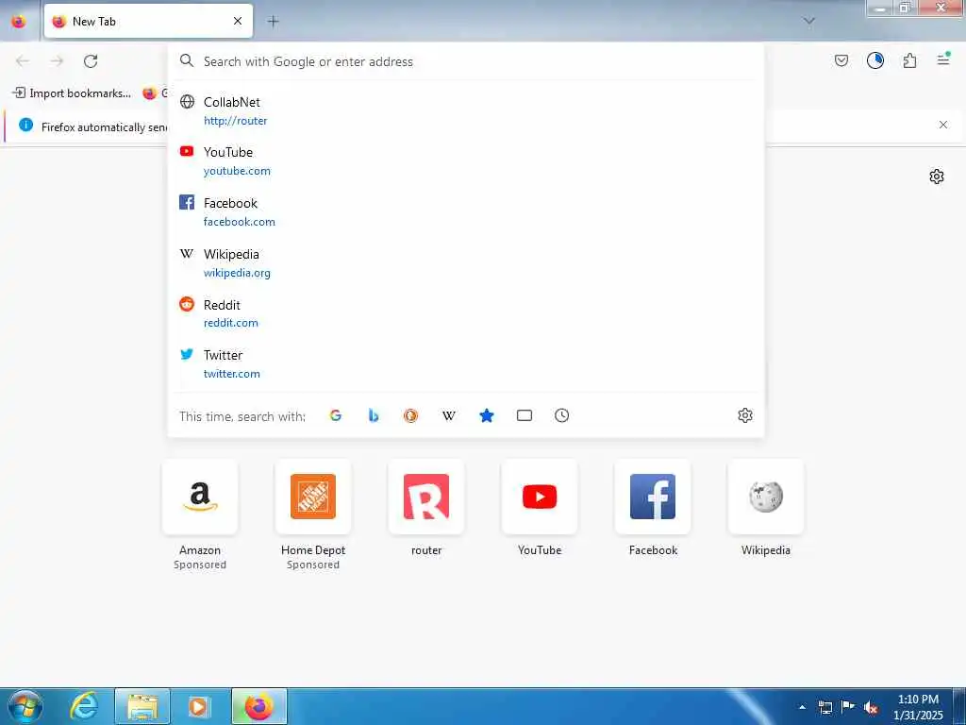Close the New Tab tab
This screenshot has width=966, height=725.
pos(237,21)
